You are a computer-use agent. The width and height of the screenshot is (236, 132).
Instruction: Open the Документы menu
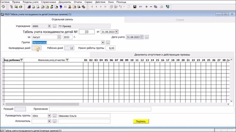coord(65,2)
